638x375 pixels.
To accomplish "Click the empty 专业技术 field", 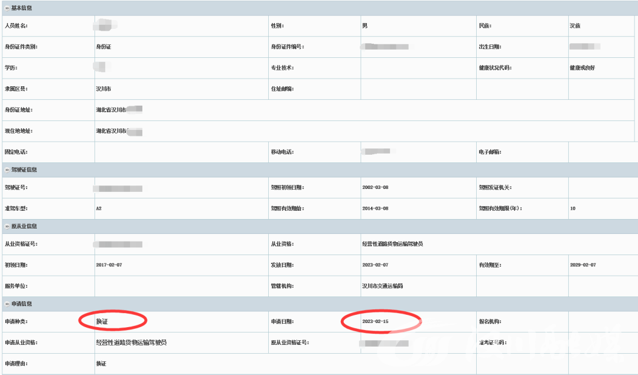I will coord(418,68).
